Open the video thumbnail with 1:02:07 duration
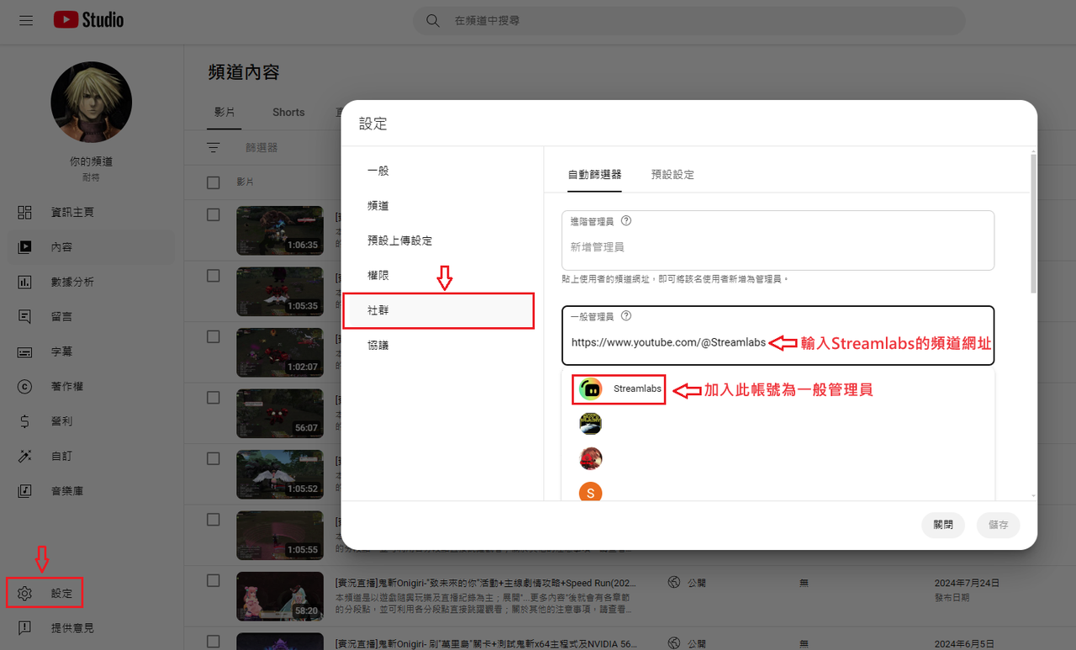Viewport: 1076px width, 650px height. point(280,352)
